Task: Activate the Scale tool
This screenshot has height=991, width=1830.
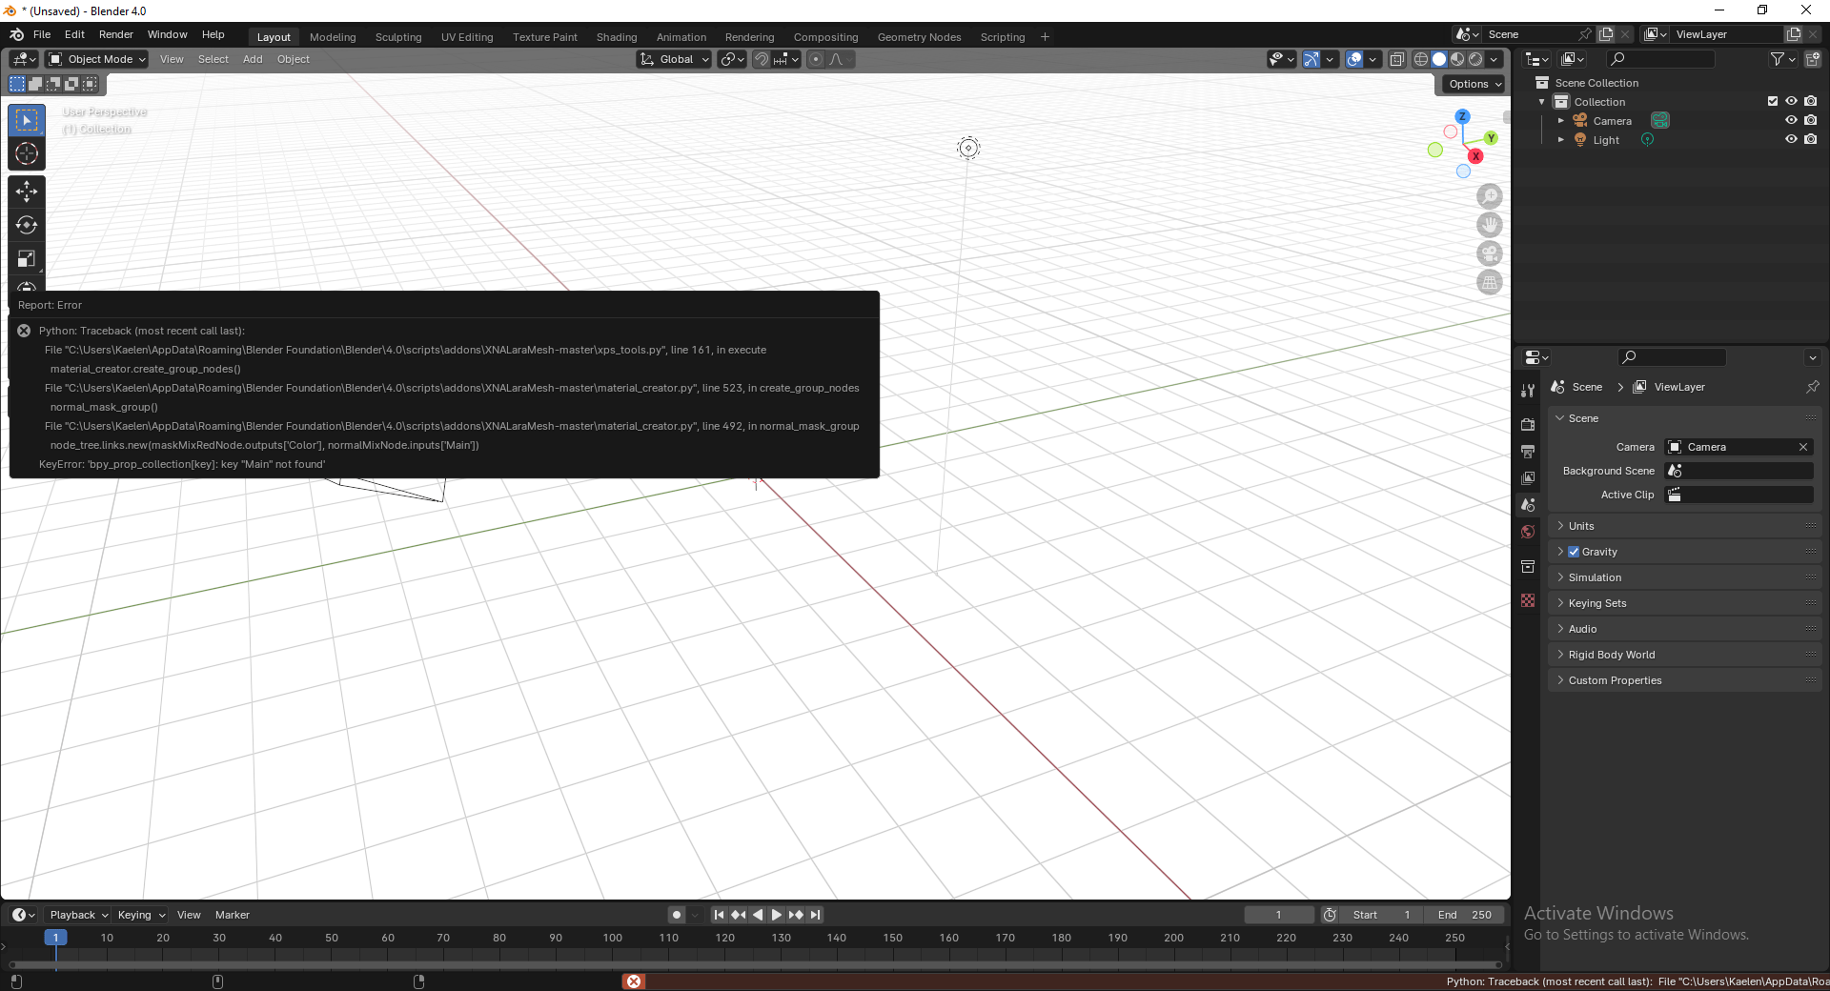Action: [x=26, y=258]
